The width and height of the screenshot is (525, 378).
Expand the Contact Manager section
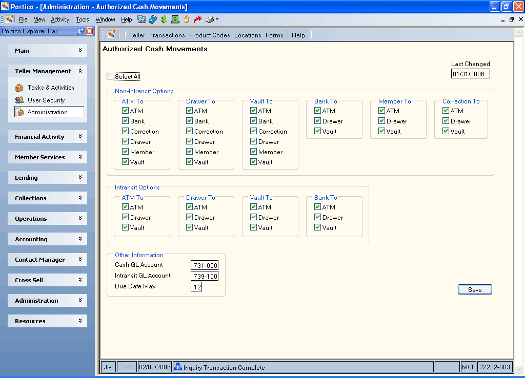click(80, 259)
